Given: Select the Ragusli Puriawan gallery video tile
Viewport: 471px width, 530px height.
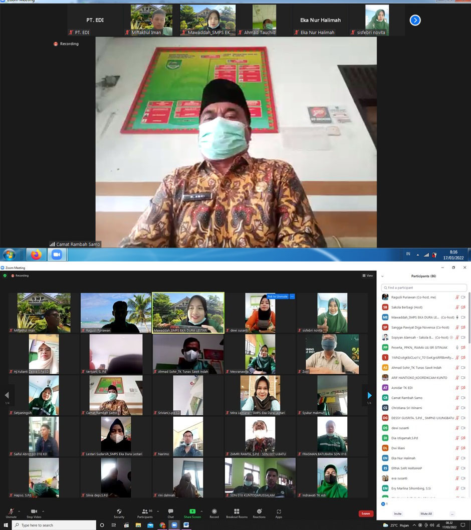Looking at the screenshot, I should click(x=116, y=313).
